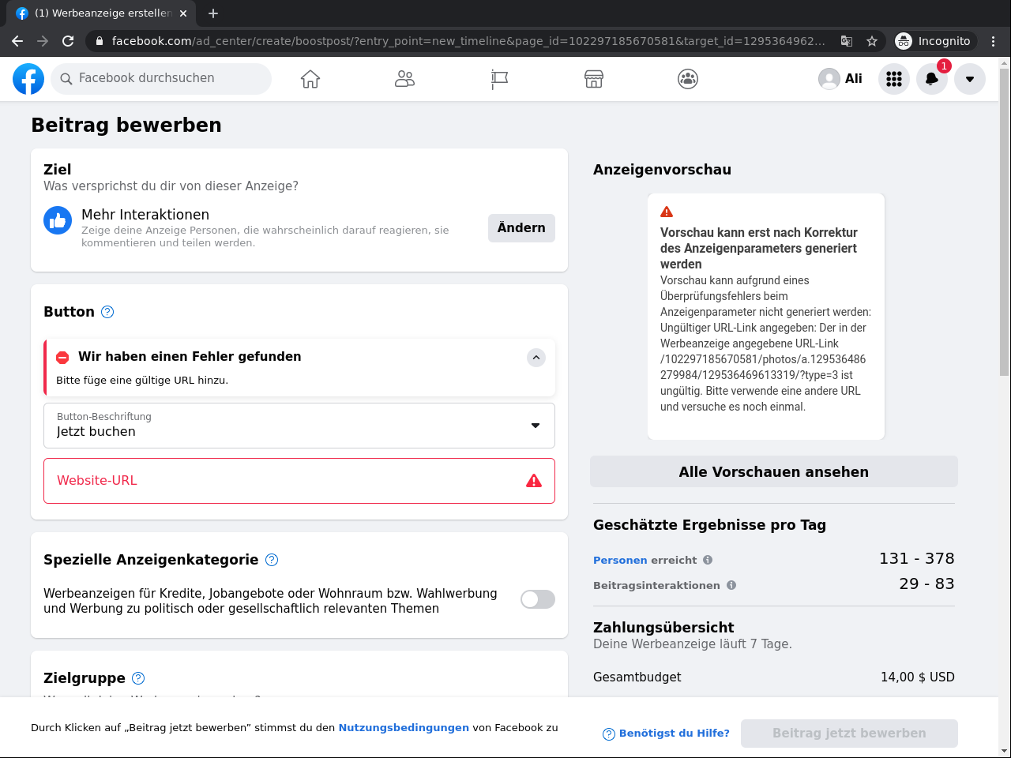Click the Facebook durchsuchen search box

click(x=162, y=78)
